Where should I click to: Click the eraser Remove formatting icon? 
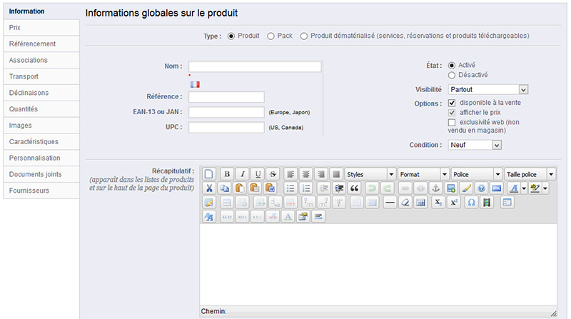(x=405, y=203)
